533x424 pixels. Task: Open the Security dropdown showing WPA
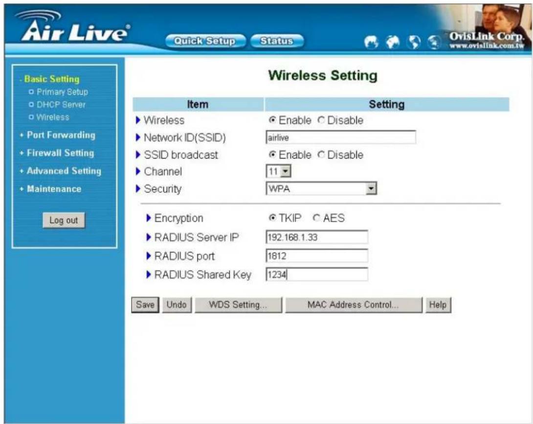[321, 189]
